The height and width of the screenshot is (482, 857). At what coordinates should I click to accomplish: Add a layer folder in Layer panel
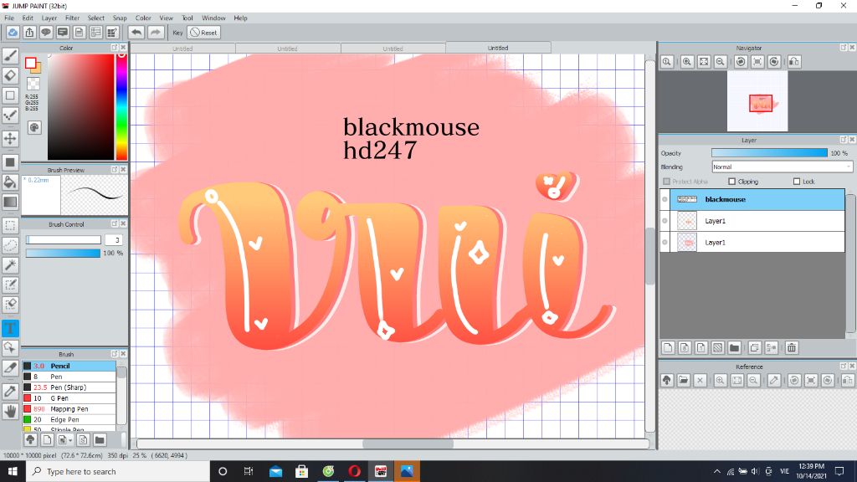(735, 347)
